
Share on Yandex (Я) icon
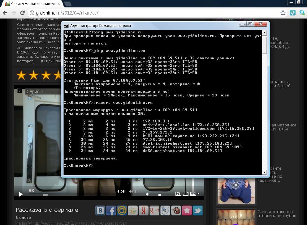click(x=144, y=210)
